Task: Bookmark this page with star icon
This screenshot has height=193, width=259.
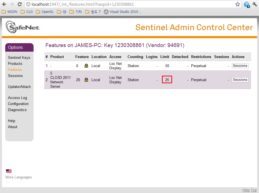Action: [x=238, y=4]
